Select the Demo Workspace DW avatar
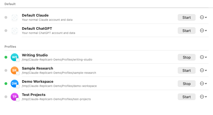The width and height of the screenshot is (213, 115). point(15,84)
